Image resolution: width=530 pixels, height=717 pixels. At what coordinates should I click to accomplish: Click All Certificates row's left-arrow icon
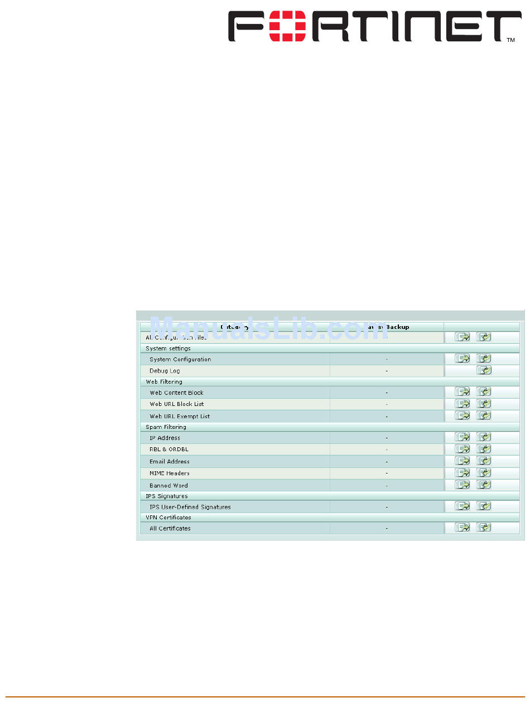(x=484, y=528)
